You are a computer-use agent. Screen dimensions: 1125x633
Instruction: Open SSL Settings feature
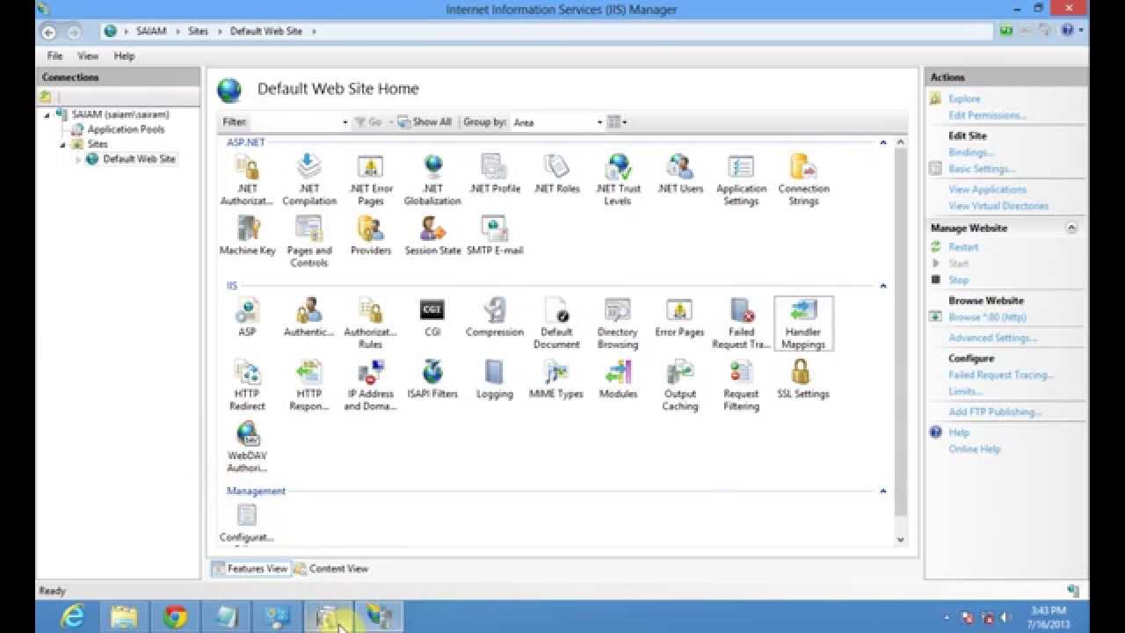803,378
